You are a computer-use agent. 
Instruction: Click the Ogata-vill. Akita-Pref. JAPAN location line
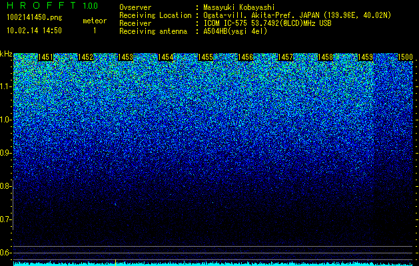pyautogui.click(x=297, y=15)
